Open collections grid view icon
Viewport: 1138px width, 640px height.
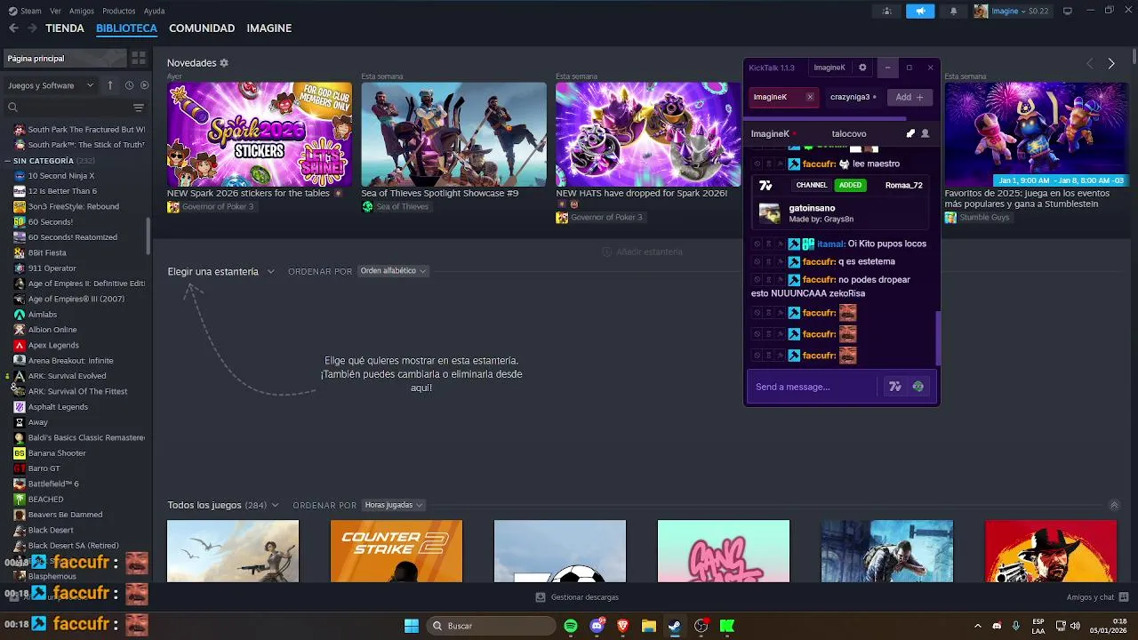(139, 58)
